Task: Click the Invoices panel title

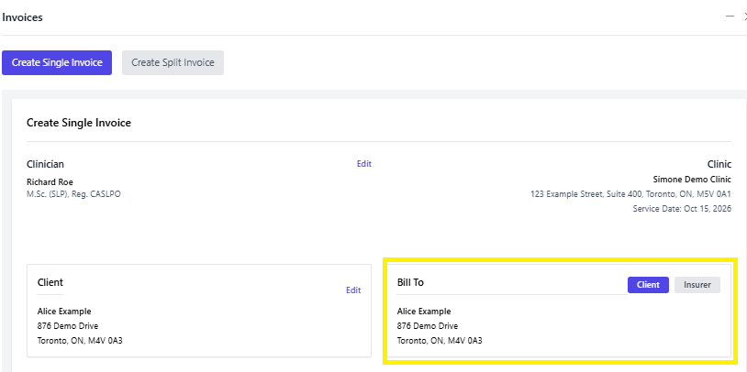Action: pos(22,17)
